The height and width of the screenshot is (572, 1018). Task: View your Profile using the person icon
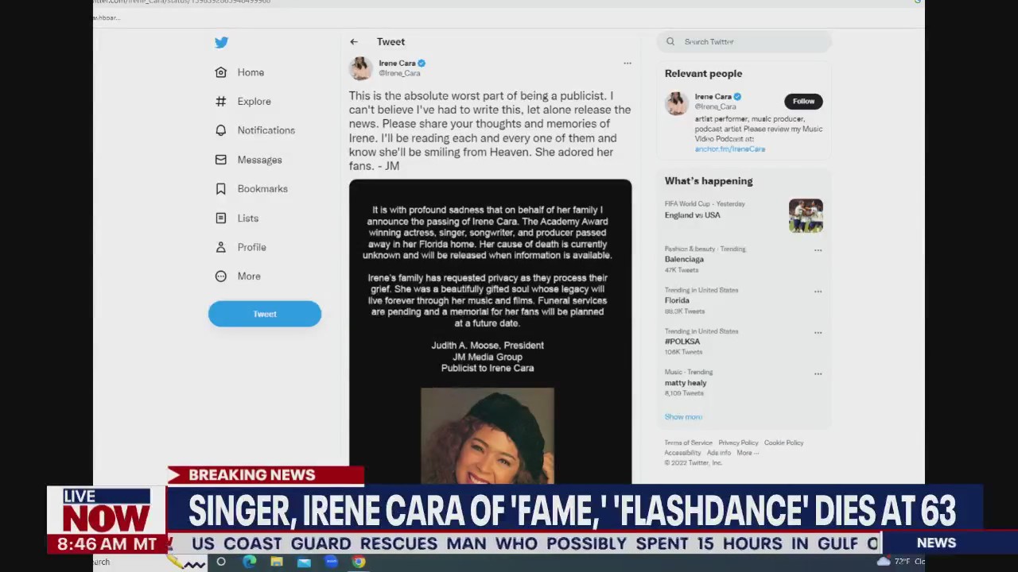coord(220,247)
